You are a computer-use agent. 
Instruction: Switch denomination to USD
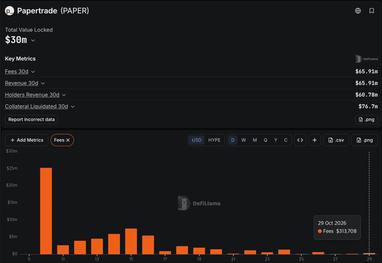click(x=197, y=140)
